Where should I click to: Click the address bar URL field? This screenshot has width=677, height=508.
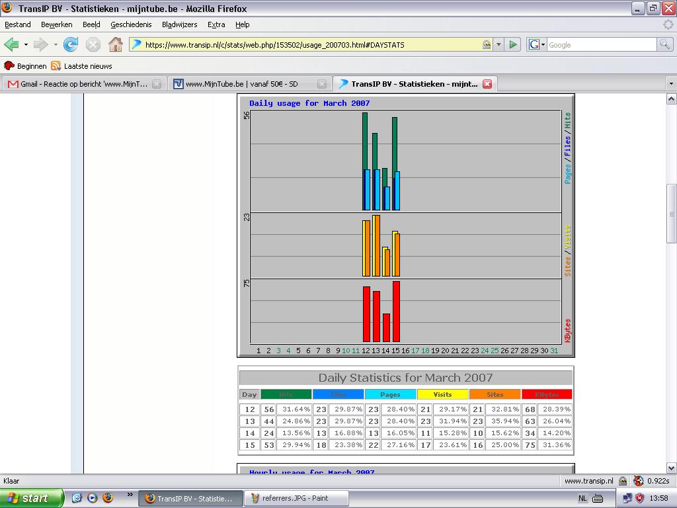(x=312, y=44)
